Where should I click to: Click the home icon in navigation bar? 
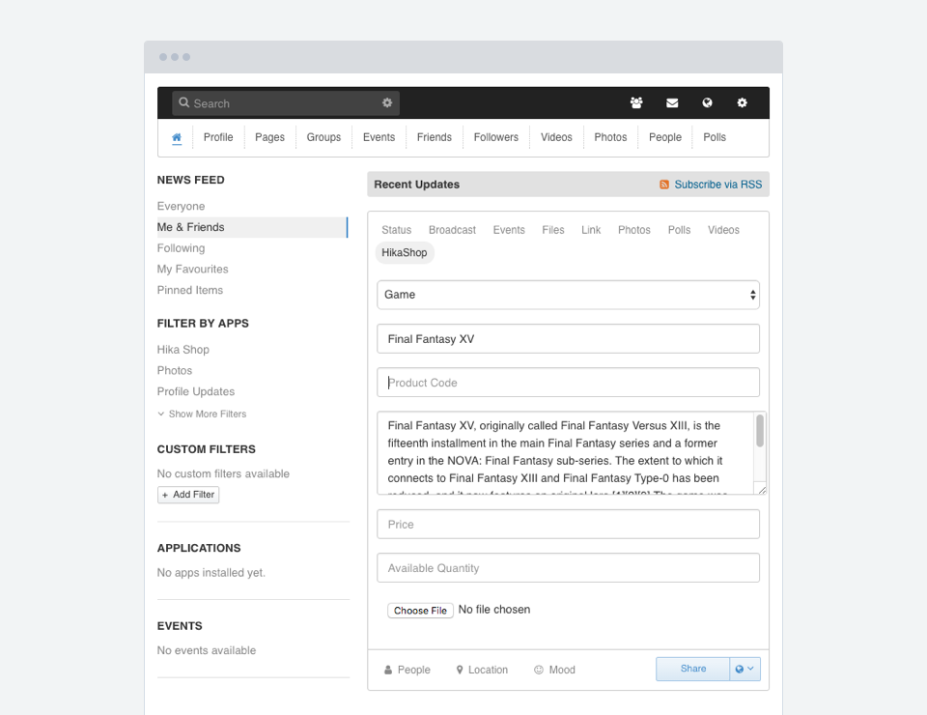pyautogui.click(x=177, y=137)
